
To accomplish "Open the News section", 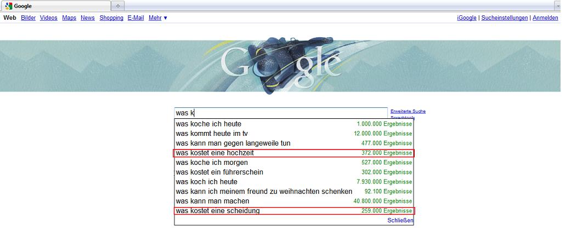I will (88, 18).
